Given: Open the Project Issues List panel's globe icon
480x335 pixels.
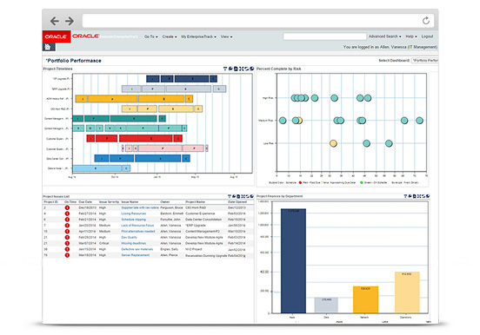Looking at the screenshot, I should pos(251,196).
